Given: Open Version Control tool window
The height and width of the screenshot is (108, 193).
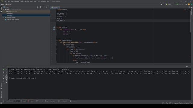Looking at the screenshot, I should pyautogui.click(x=8, y=101).
